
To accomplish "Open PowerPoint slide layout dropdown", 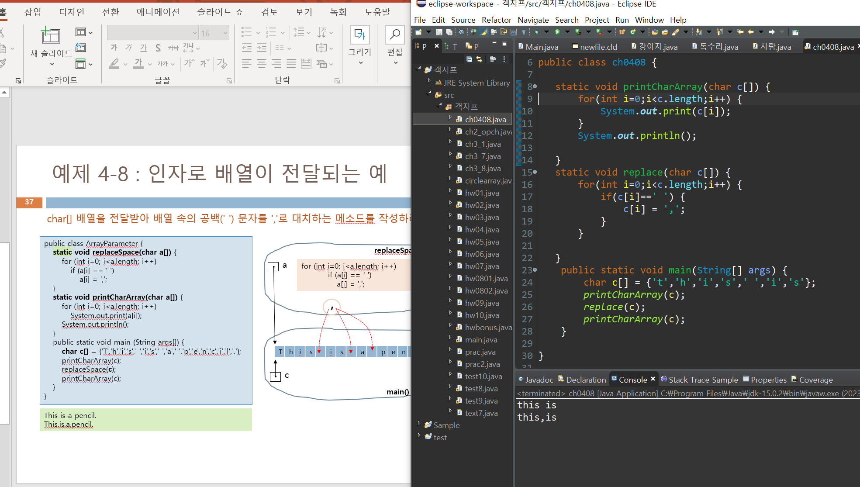I will pyautogui.click(x=83, y=32).
